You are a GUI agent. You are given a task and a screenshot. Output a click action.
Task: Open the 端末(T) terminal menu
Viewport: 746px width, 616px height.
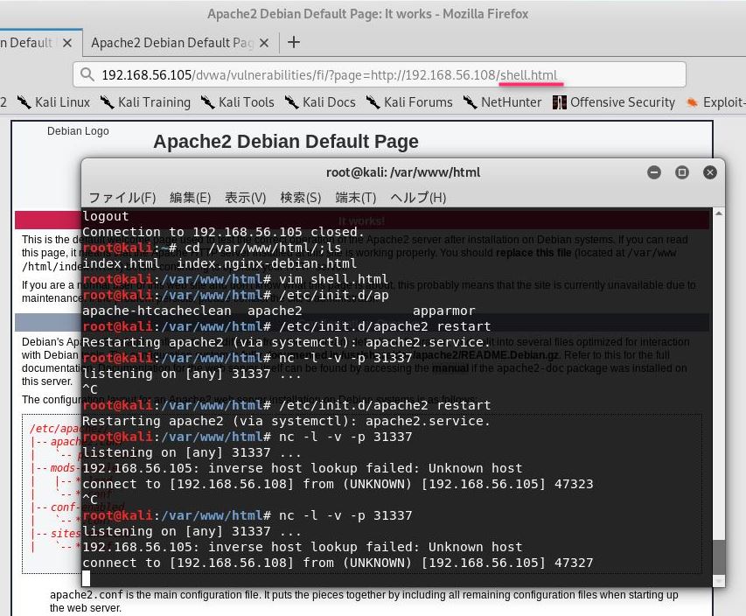(356, 198)
